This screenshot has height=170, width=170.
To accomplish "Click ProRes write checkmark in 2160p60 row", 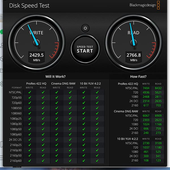I will pos(29,160).
